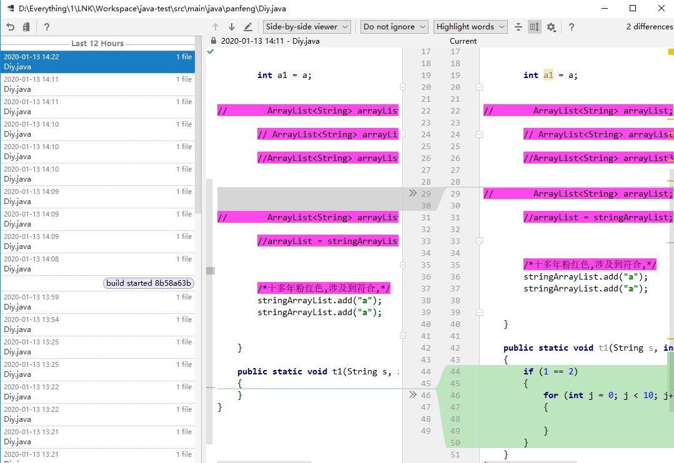Click the revision list vertical scrollbar

[x=198, y=125]
